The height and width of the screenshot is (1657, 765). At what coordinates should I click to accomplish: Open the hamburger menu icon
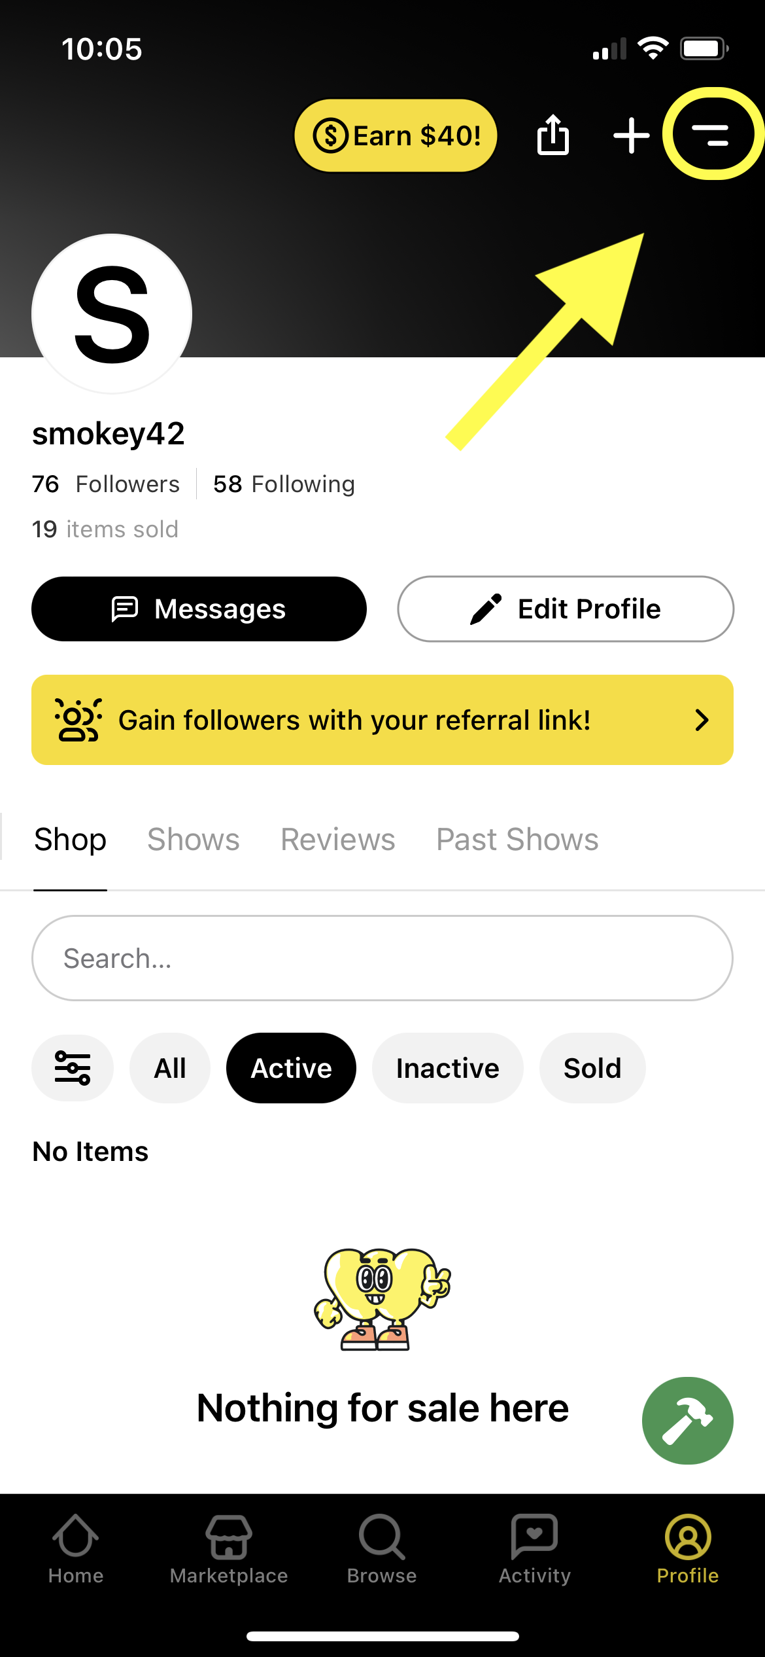tap(710, 134)
